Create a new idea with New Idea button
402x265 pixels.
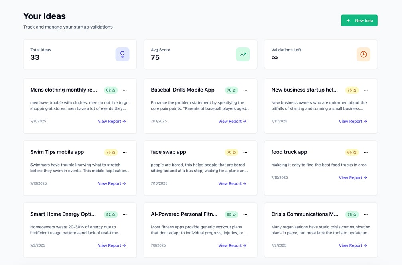coord(359,20)
